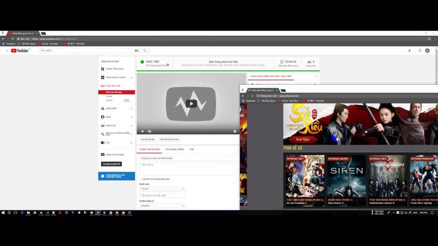The image size is (438, 246).
Task: Open the notifications bell
Action: tap(420, 51)
